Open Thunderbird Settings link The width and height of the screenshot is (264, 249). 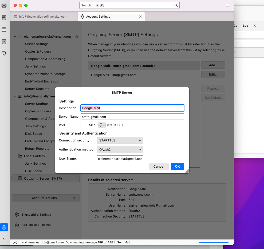(x=36, y=215)
